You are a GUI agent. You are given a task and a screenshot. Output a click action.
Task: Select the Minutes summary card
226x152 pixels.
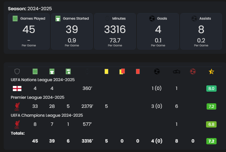[115, 31]
